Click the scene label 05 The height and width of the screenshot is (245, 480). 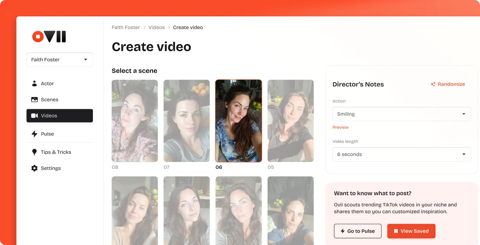271,167
